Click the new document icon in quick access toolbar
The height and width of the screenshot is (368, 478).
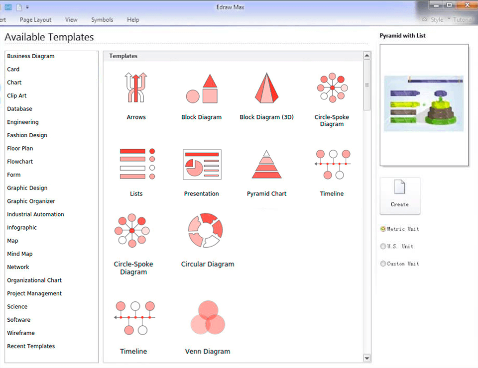[x=18, y=6]
